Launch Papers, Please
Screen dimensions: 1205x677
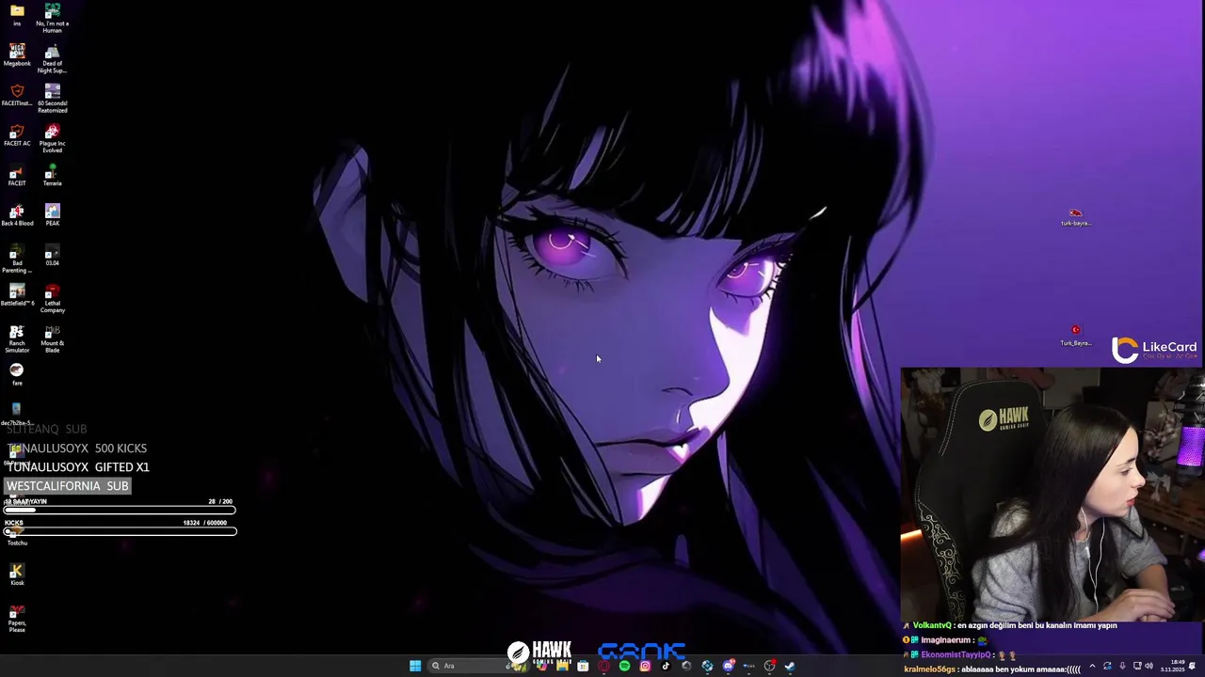coord(17,619)
